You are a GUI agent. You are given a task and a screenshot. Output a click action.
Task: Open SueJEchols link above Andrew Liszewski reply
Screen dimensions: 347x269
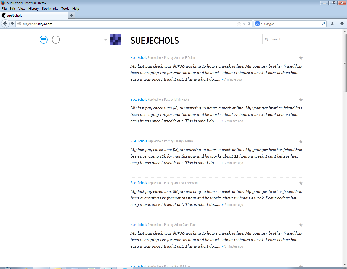(x=139, y=183)
